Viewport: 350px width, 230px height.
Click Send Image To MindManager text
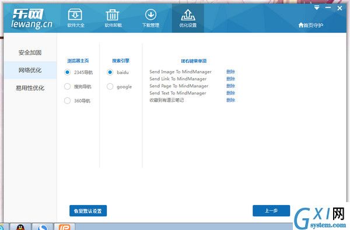(x=180, y=72)
